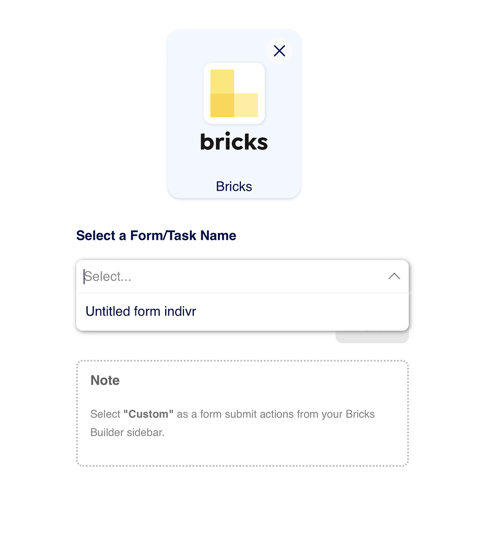
Task: Click the chevron icon on the dropdown
Action: [x=394, y=276]
